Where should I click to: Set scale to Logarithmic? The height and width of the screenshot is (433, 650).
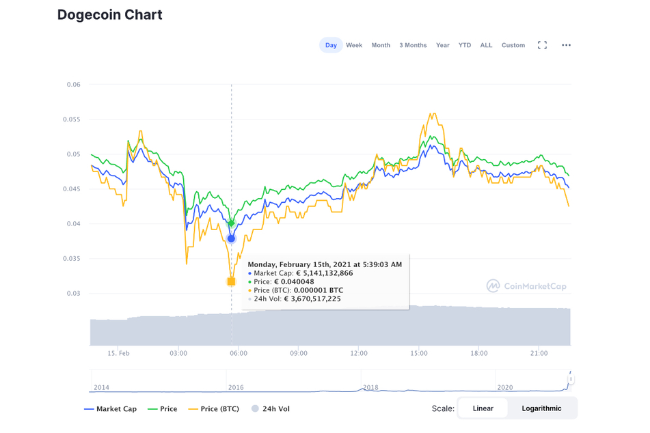coord(541,408)
